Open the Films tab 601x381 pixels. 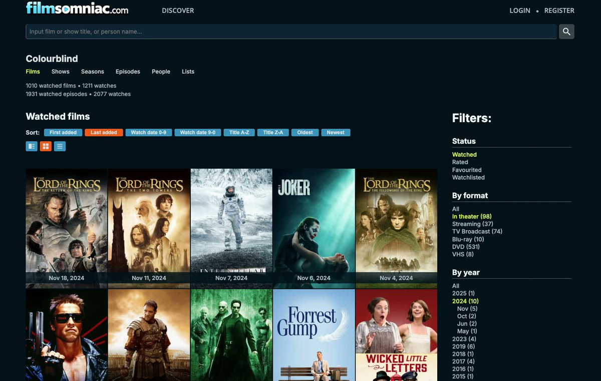point(33,72)
